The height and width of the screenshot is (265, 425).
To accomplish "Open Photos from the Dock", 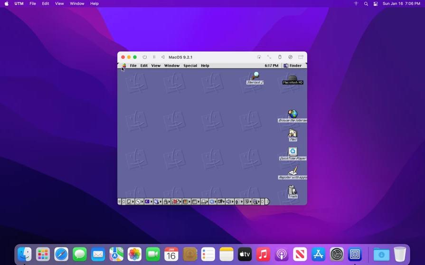I will 135,255.
